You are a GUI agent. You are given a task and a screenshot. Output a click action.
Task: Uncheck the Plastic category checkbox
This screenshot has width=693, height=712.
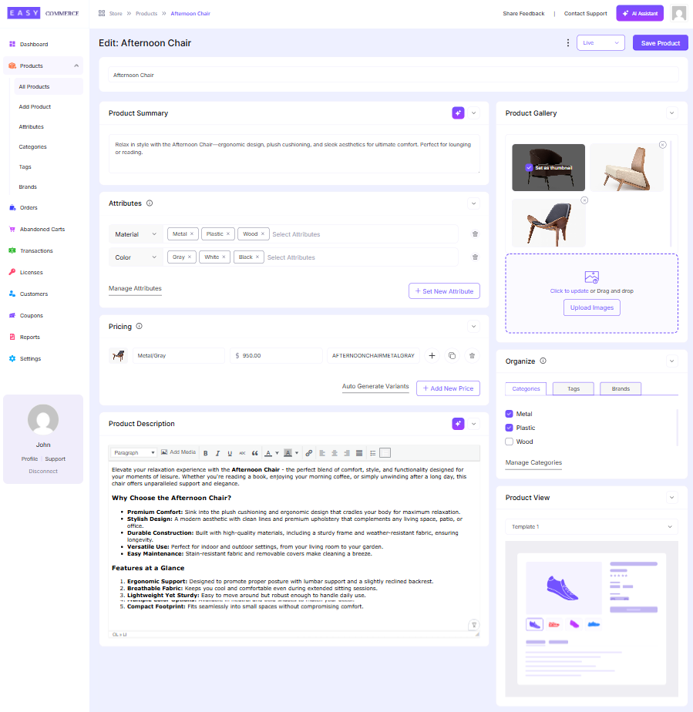[x=509, y=428]
